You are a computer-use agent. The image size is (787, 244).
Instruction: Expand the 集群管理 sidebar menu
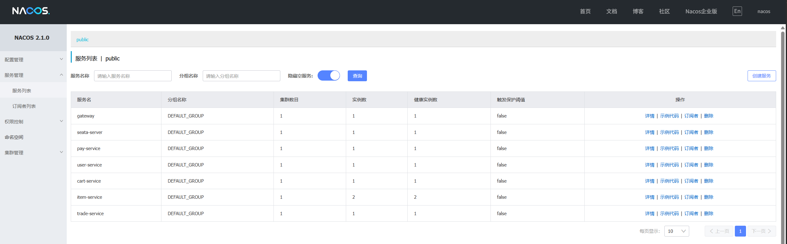pos(33,153)
